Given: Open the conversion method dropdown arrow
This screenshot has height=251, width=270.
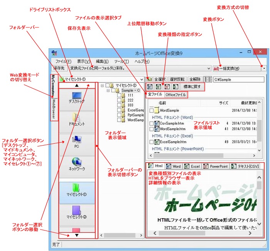Looking at the screenshot, I should [264, 68].
